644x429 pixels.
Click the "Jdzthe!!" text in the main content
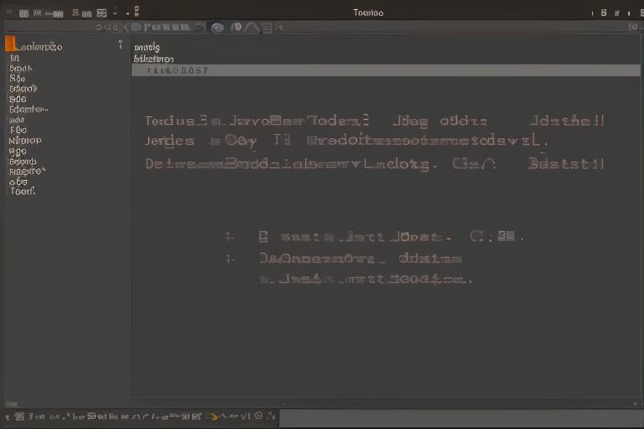pyautogui.click(x=566, y=121)
